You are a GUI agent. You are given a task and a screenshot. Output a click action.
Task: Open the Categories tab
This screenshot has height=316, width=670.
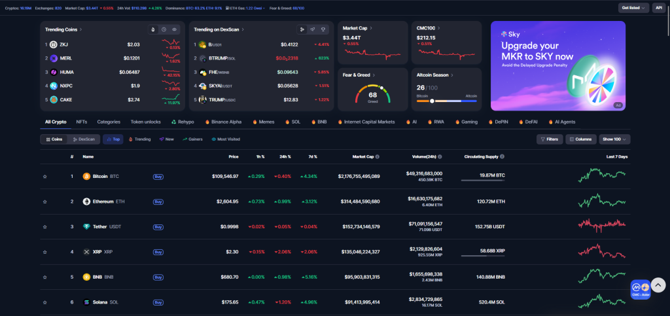[x=109, y=122]
